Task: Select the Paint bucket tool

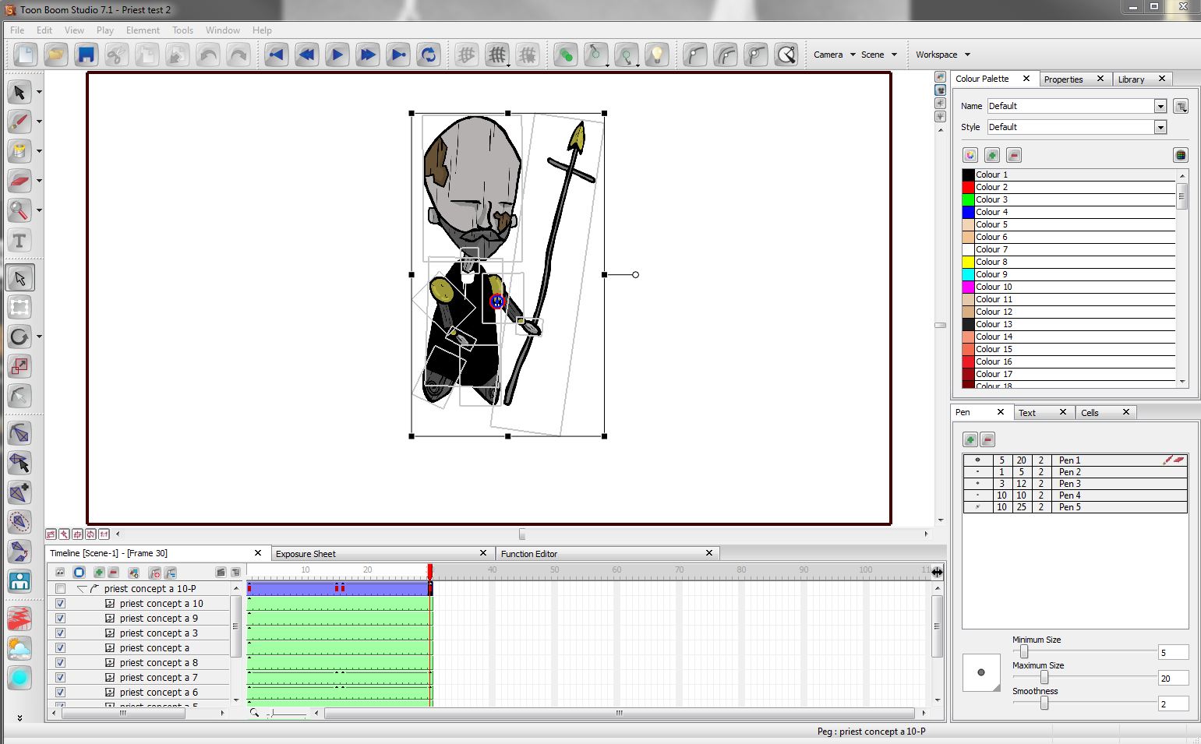Action: tap(19, 151)
